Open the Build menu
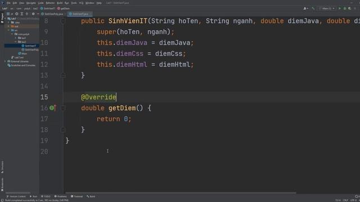The width and height of the screenshot is (360, 202). [x=60, y=3]
